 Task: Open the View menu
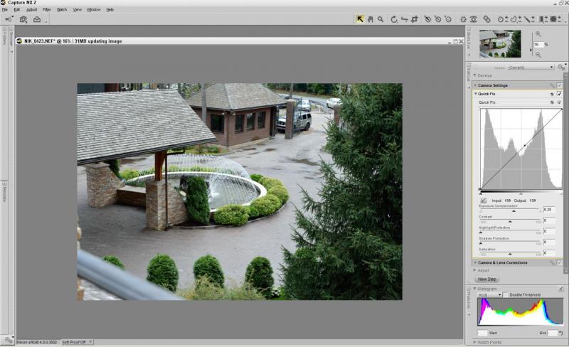(x=78, y=10)
